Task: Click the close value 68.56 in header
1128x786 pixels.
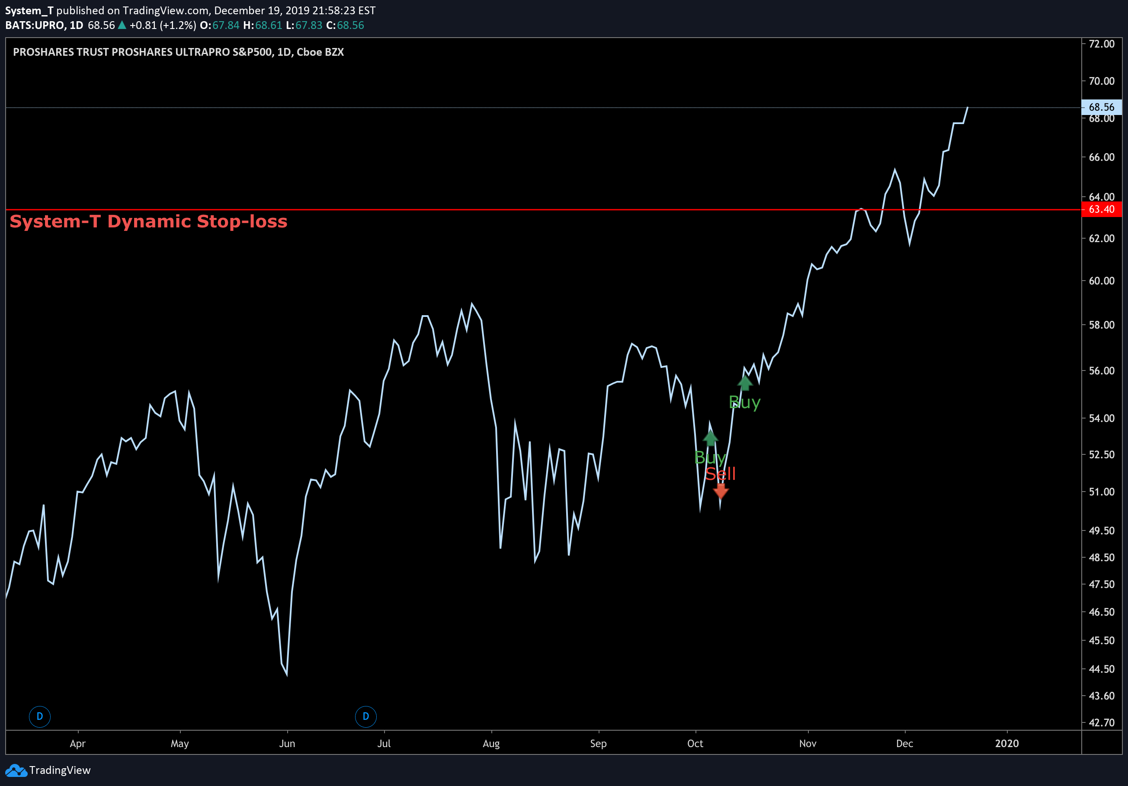Action: [x=350, y=26]
